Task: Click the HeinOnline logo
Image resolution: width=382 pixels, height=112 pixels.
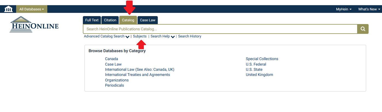Action: (34, 25)
